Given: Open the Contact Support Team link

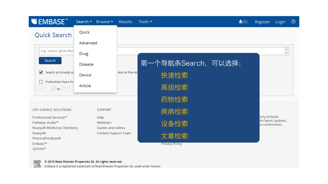Looking at the screenshot, I should (114, 133).
